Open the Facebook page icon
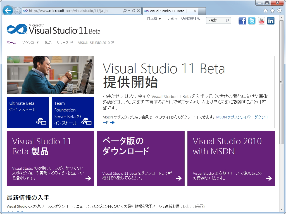Screen dimensions: 286x214 click(x=242, y=21)
